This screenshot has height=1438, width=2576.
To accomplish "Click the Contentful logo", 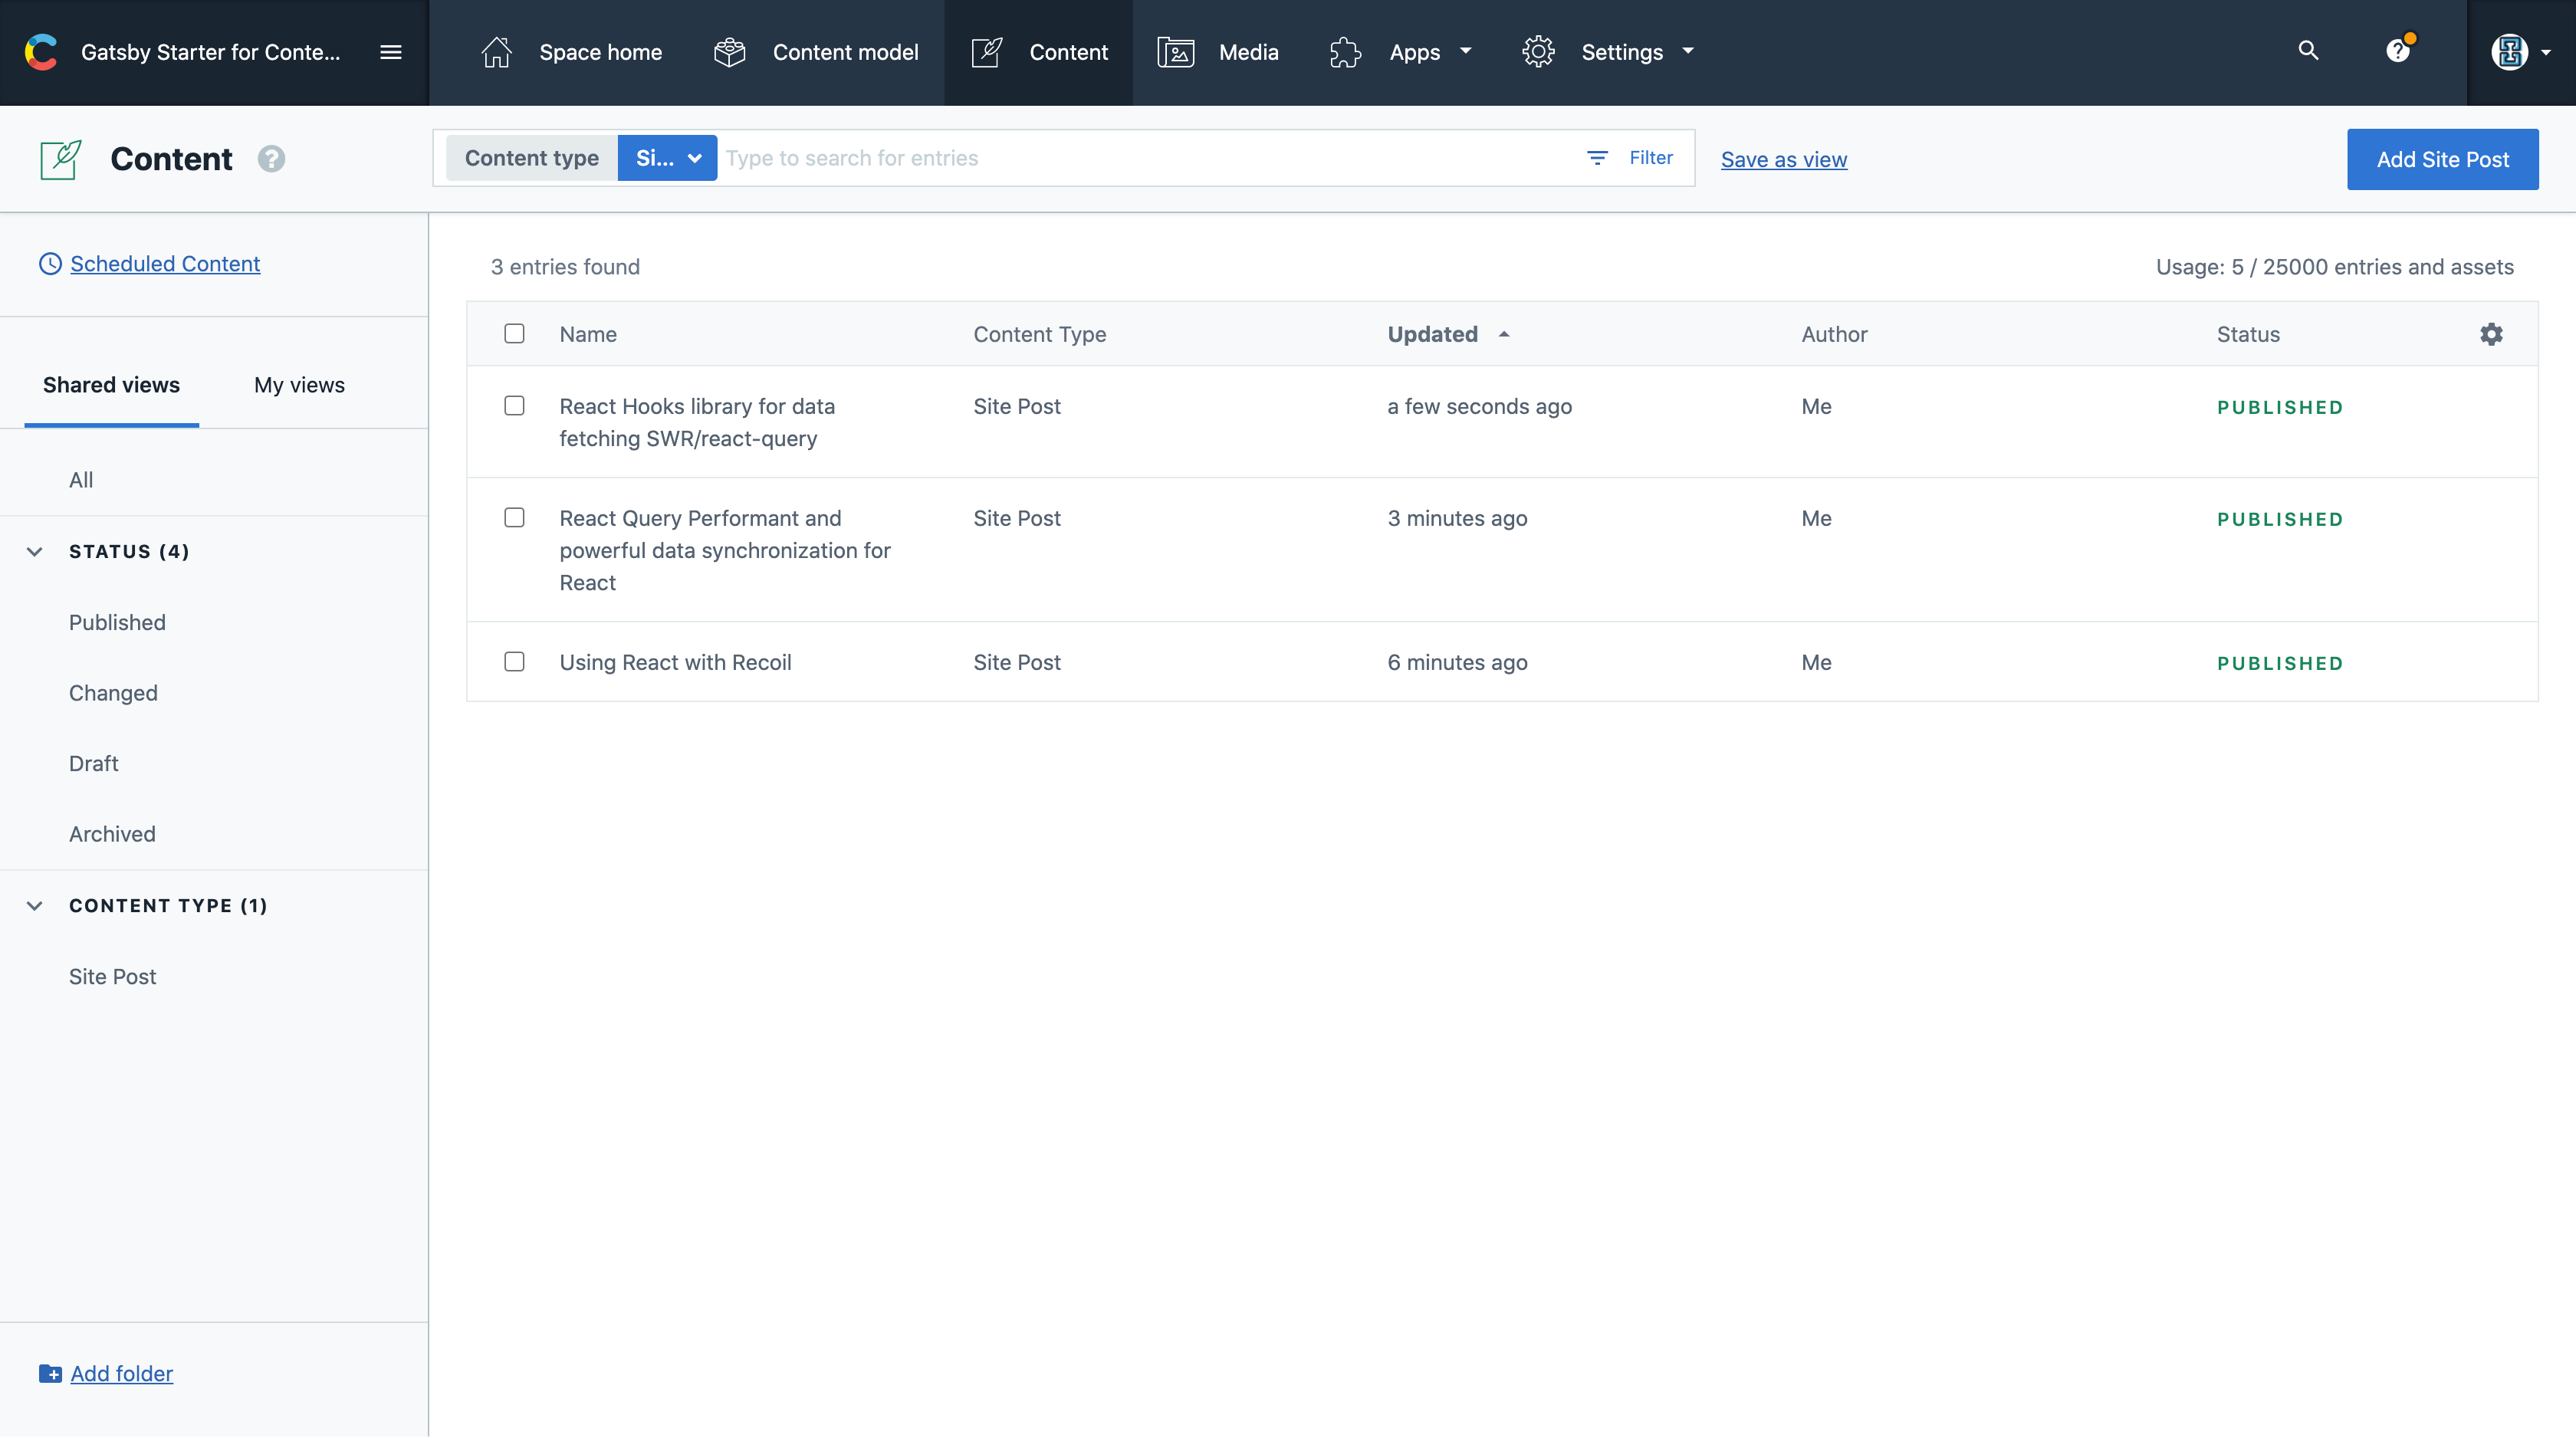I will click(40, 52).
